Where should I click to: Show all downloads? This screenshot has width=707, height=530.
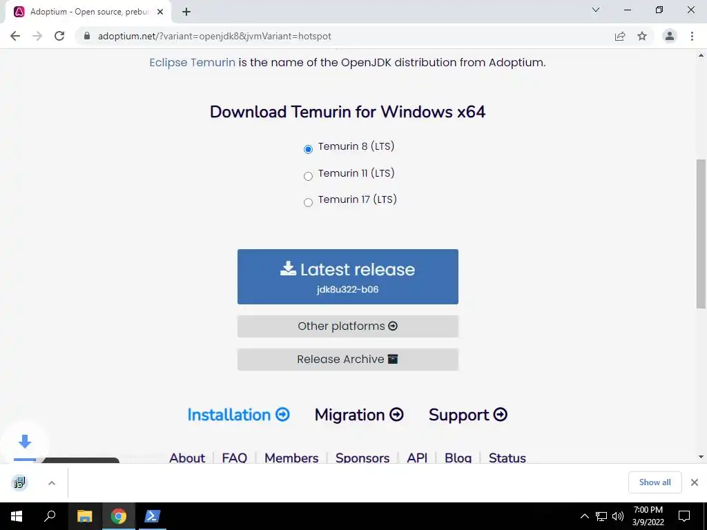(x=655, y=482)
